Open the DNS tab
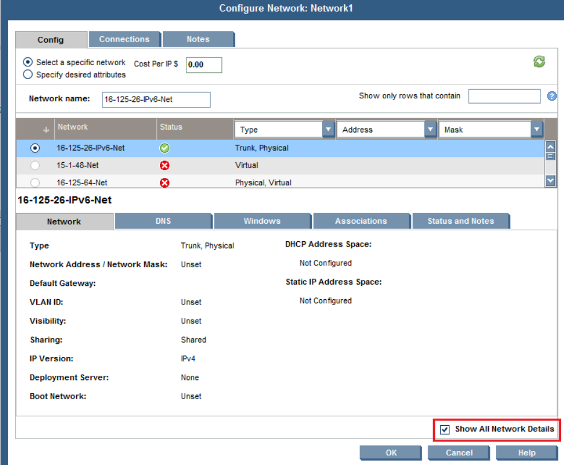This screenshot has height=465, width=564. [163, 221]
